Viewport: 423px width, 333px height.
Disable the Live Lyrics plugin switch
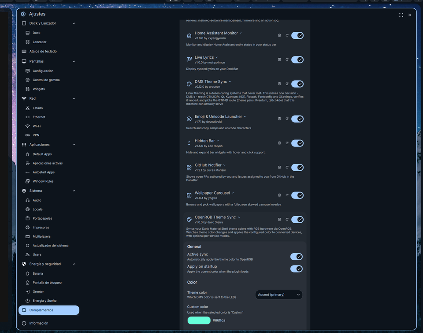297,60
